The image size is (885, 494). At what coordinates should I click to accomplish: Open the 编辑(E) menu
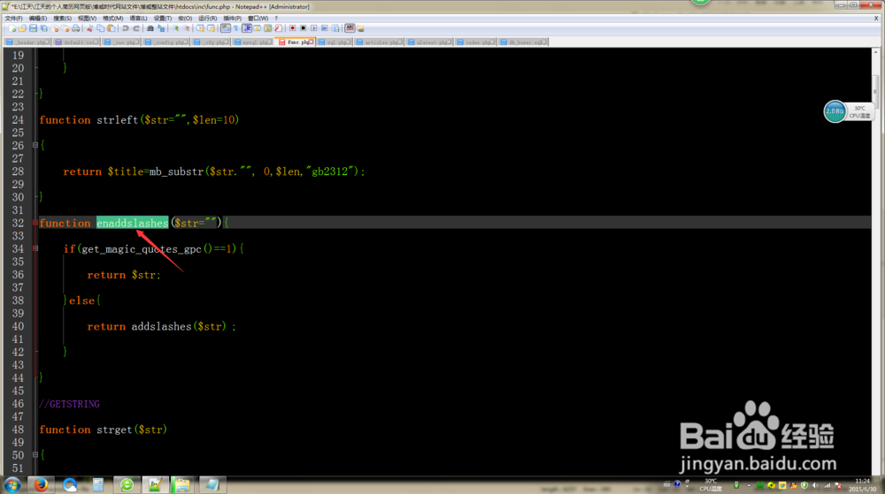coord(38,18)
